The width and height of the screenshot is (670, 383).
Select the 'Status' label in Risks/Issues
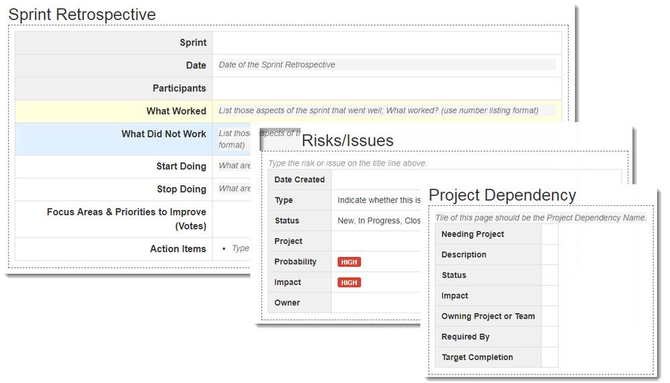point(287,221)
